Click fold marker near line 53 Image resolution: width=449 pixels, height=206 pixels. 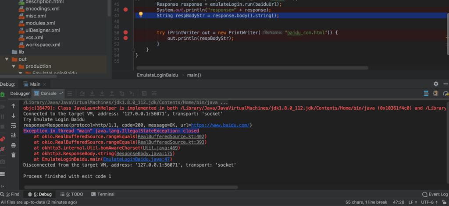[133, 50]
